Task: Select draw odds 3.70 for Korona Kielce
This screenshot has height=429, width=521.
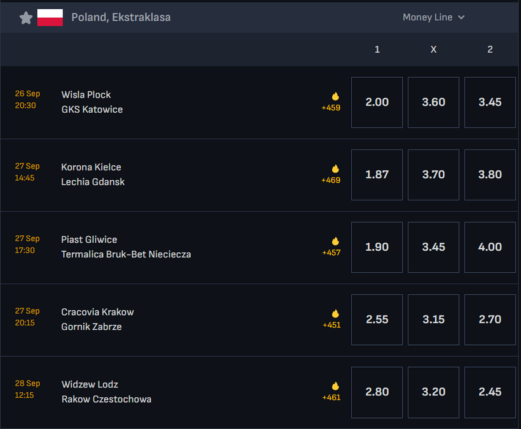Action: pyautogui.click(x=433, y=175)
